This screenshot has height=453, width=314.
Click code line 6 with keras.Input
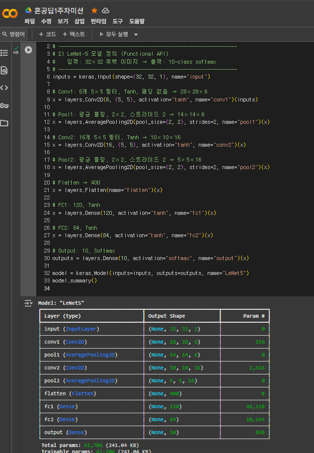pyautogui.click(x=131, y=77)
